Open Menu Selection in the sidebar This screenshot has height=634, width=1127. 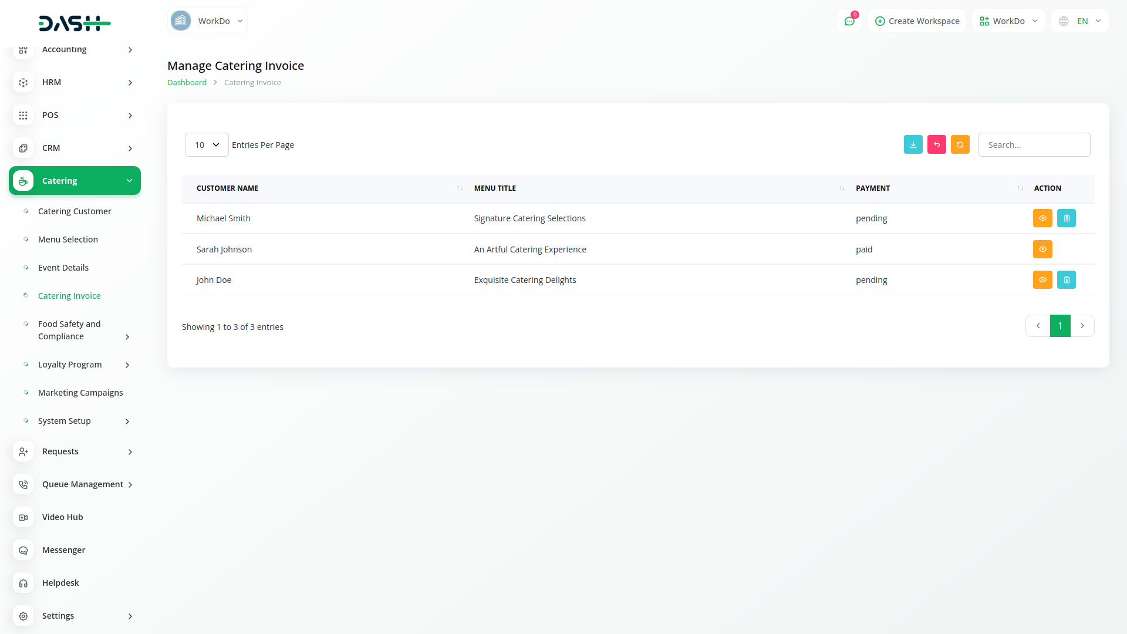[68, 240]
